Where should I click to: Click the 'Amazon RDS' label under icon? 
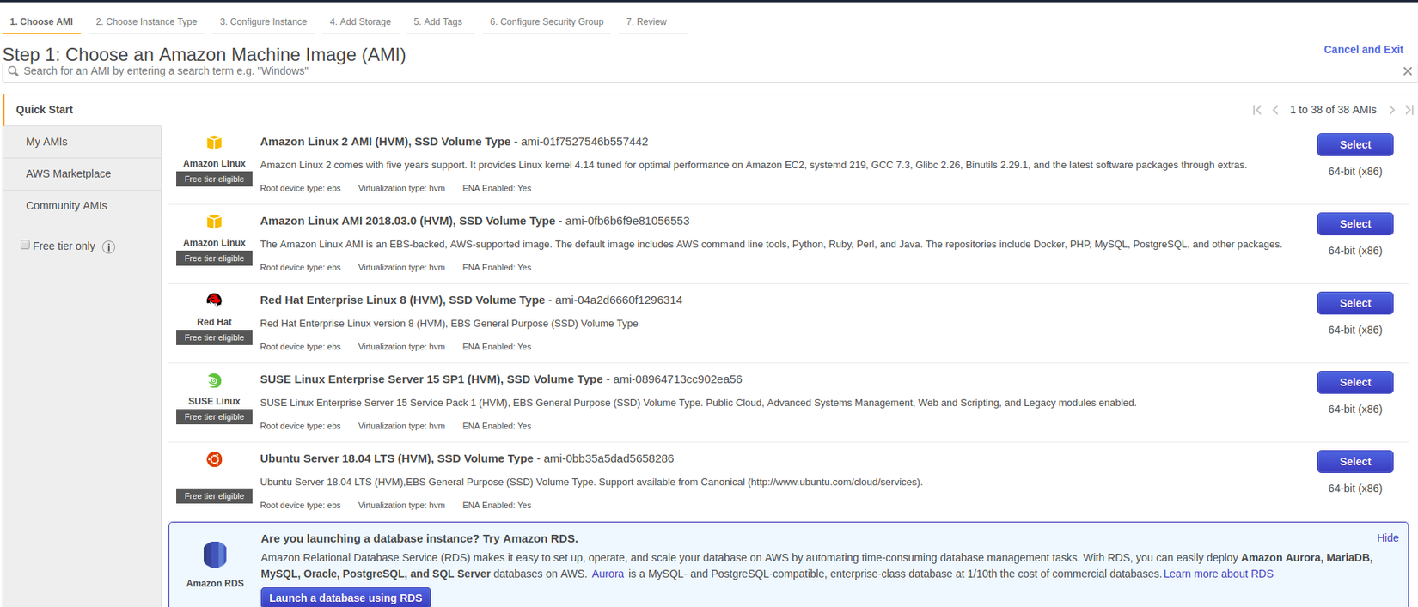point(215,584)
